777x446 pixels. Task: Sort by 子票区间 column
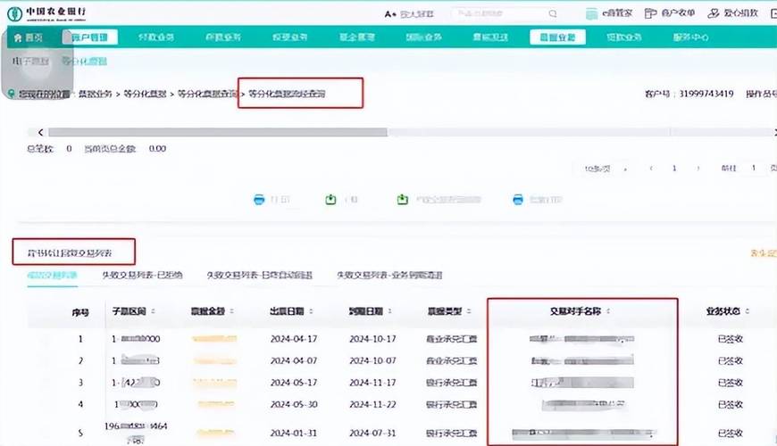tap(153, 311)
